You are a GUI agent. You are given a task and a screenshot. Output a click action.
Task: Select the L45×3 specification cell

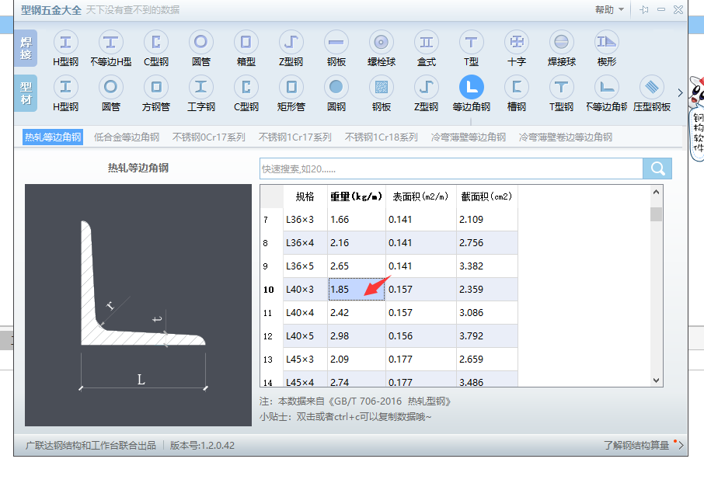tap(305, 360)
